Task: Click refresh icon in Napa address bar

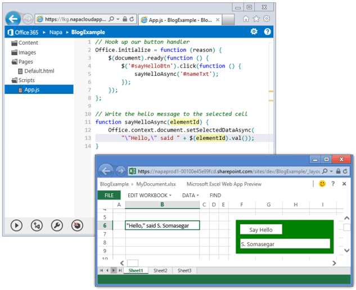Action: [132, 19]
